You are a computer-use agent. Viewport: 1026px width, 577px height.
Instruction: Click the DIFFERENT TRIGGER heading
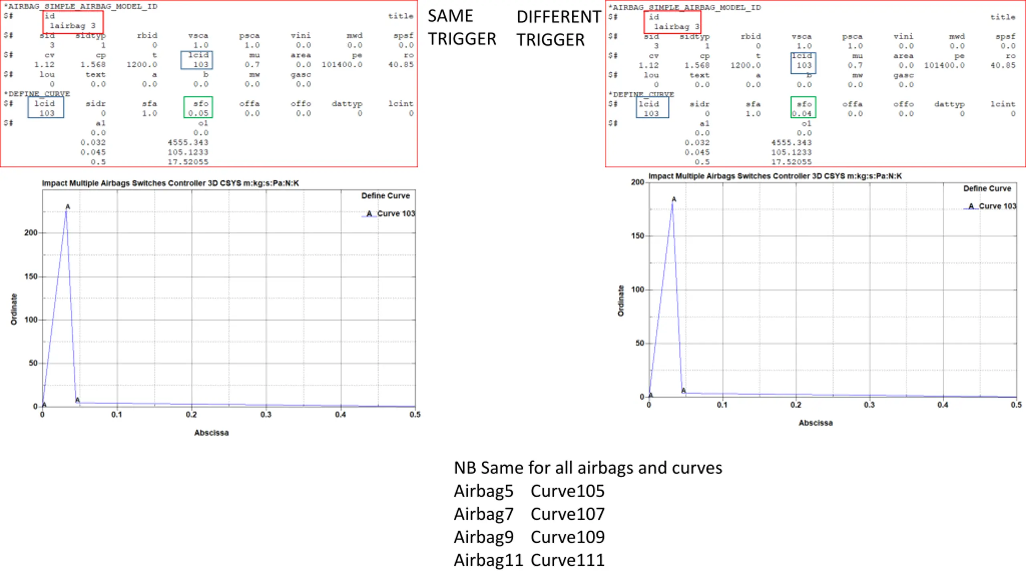pos(558,28)
